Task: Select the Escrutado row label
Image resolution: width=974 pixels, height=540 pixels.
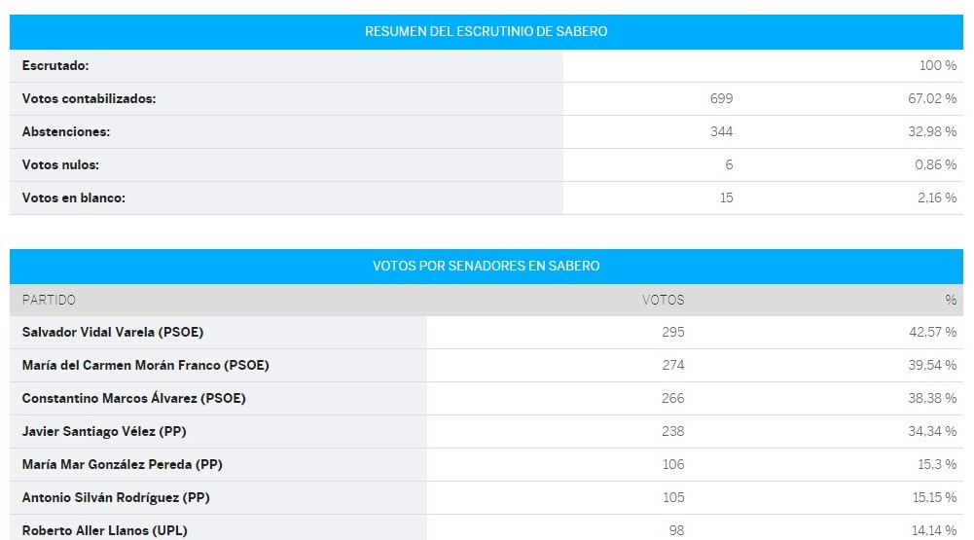Action: [x=55, y=65]
